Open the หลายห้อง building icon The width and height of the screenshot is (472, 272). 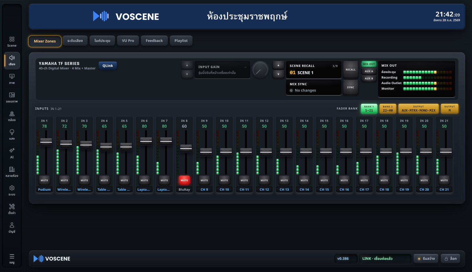12,172
